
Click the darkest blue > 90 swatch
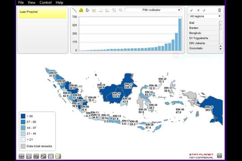[x=23, y=116]
